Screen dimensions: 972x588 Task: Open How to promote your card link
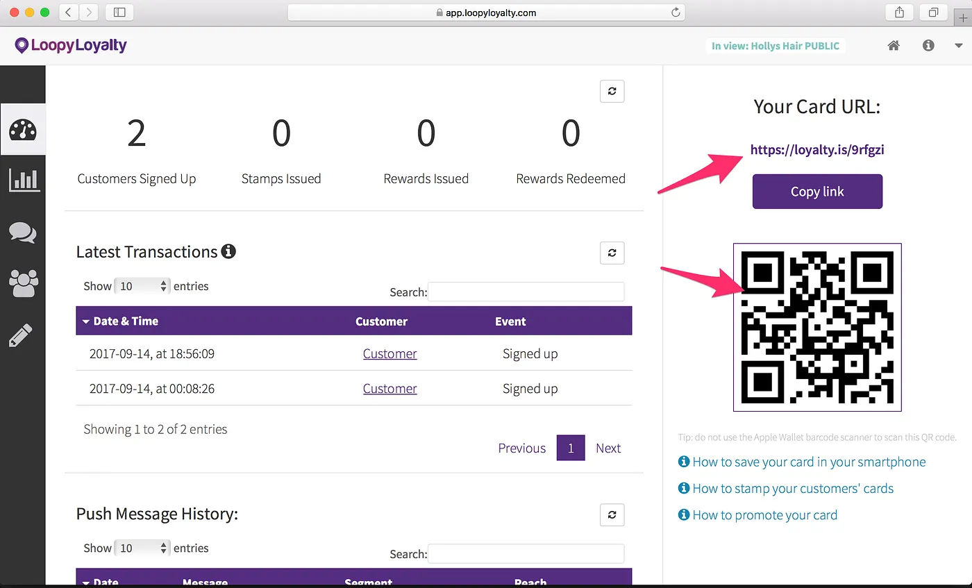(x=764, y=514)
